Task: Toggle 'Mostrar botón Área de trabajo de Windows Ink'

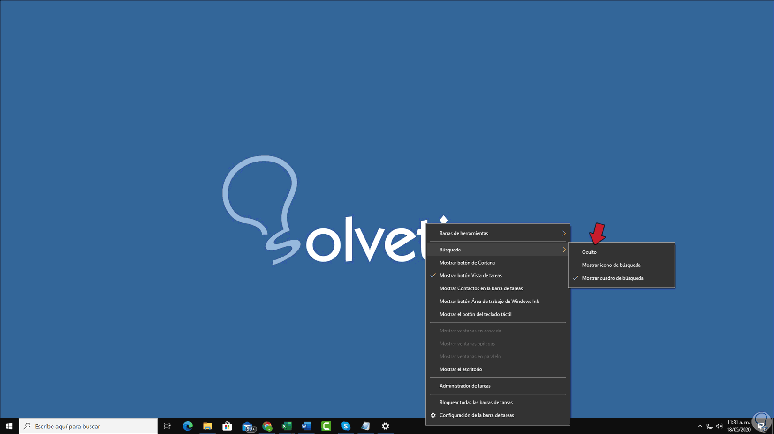Action: pyautogui.click(x=498, y=301)
